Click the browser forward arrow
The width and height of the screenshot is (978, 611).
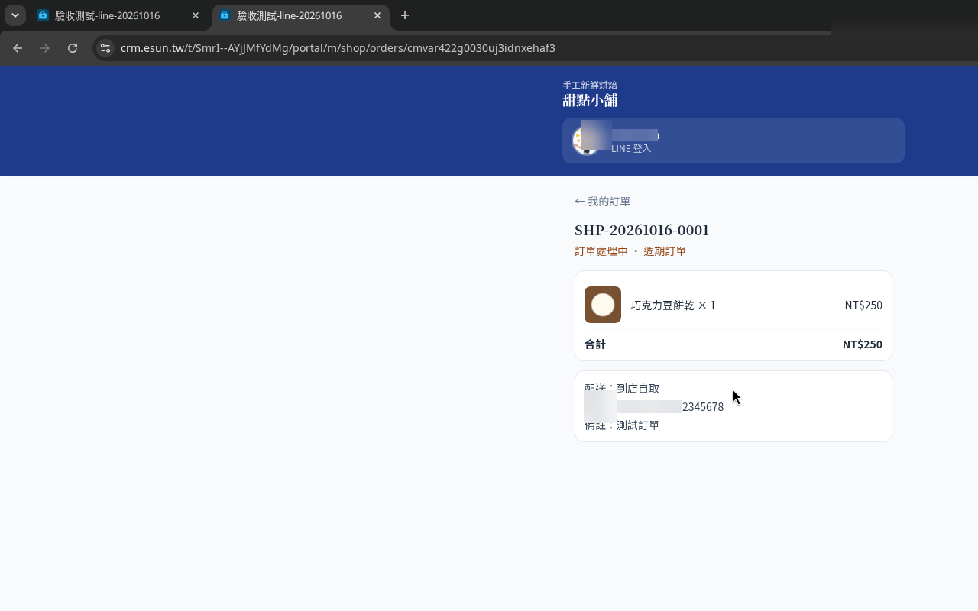(45, 48)
